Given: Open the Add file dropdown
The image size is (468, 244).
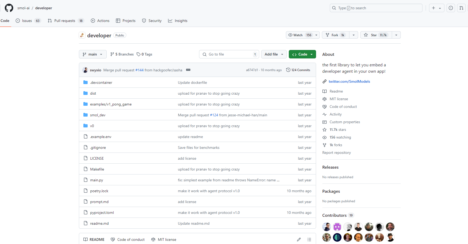Looking at the screenshot, I should pos(274,54).
